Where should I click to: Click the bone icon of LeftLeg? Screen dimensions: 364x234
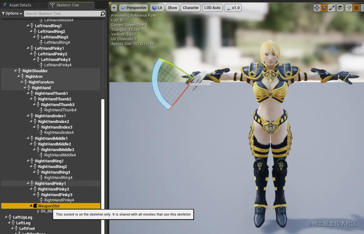point(13,223)
